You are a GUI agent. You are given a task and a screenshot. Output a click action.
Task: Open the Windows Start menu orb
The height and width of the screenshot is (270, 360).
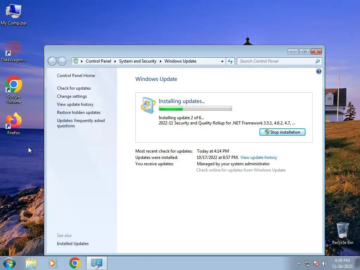[x=9, y=263]
